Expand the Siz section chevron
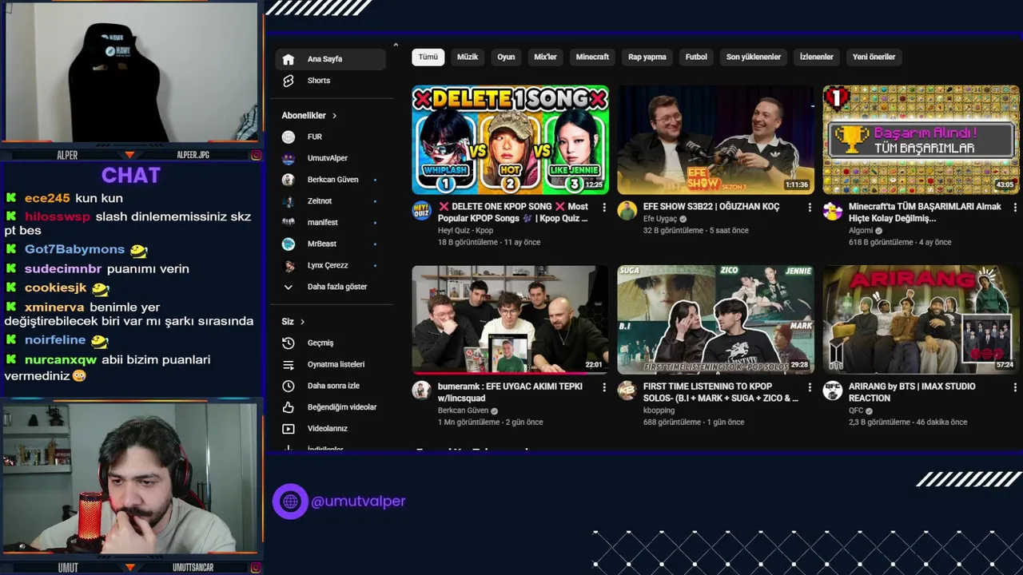Image resolution: width=1023 pixels, height=575 pixels. [302, 322]
